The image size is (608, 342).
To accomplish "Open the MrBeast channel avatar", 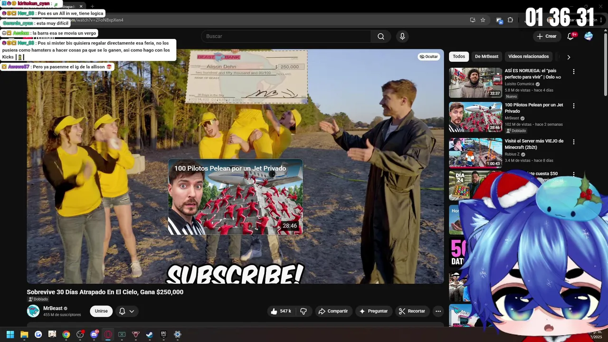I will click(33, 311).
